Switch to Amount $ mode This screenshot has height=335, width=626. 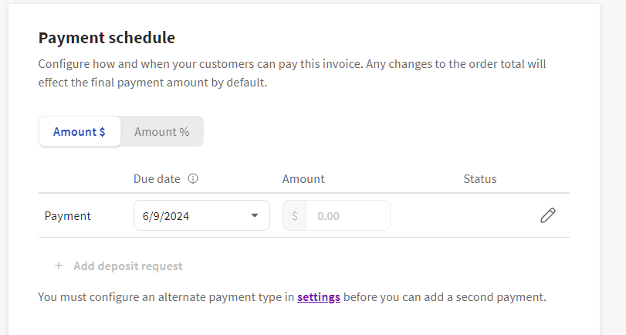[80, 132]
